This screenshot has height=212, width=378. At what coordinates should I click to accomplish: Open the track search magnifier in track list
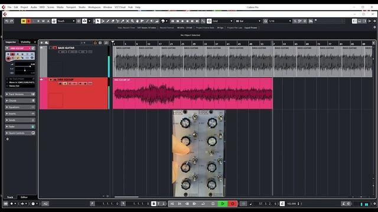[106, 43]
